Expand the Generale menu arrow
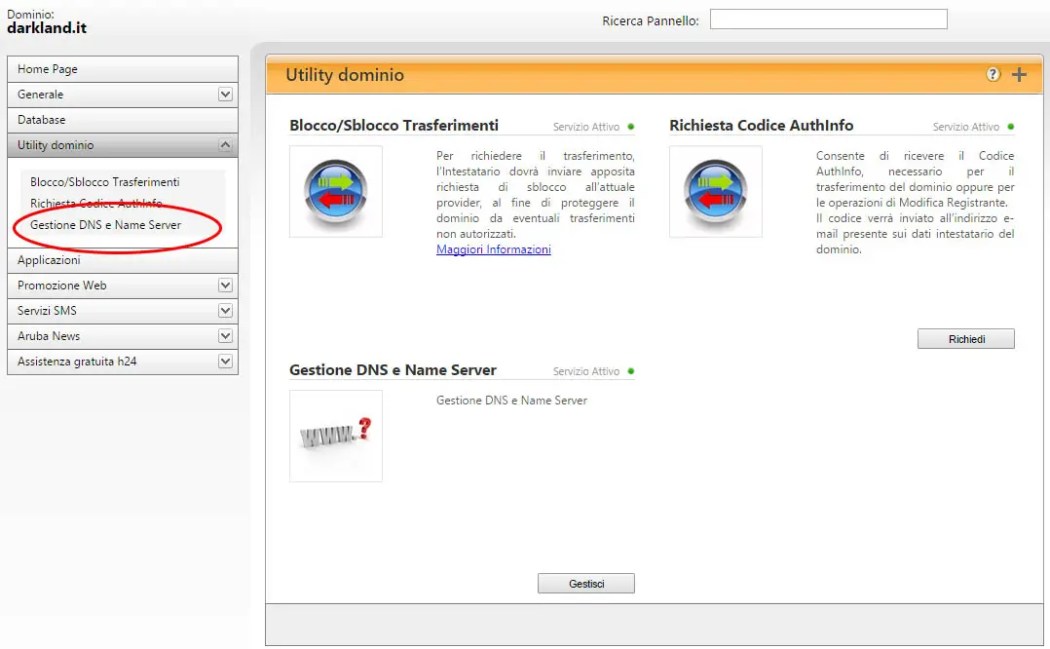The image size is (1050, 649). pyautogui.click(x=225, y=95)
